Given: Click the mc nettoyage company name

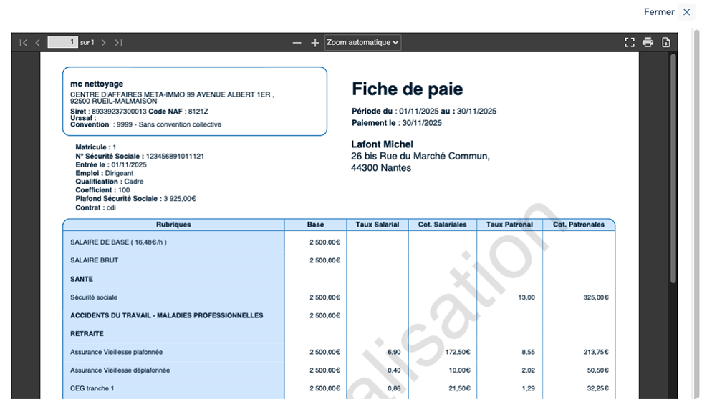Looking at the screenshot, I should click(97, 84).
